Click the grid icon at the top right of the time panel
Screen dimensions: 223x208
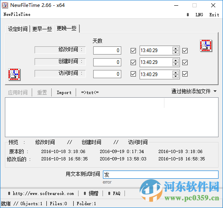(206, 46)
